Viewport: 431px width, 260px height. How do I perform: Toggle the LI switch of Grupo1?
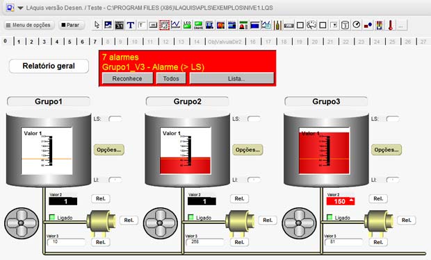115,180
